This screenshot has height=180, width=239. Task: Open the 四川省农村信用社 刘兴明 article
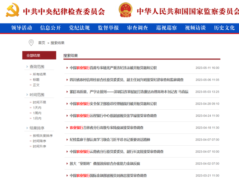[x=127, y=80]
